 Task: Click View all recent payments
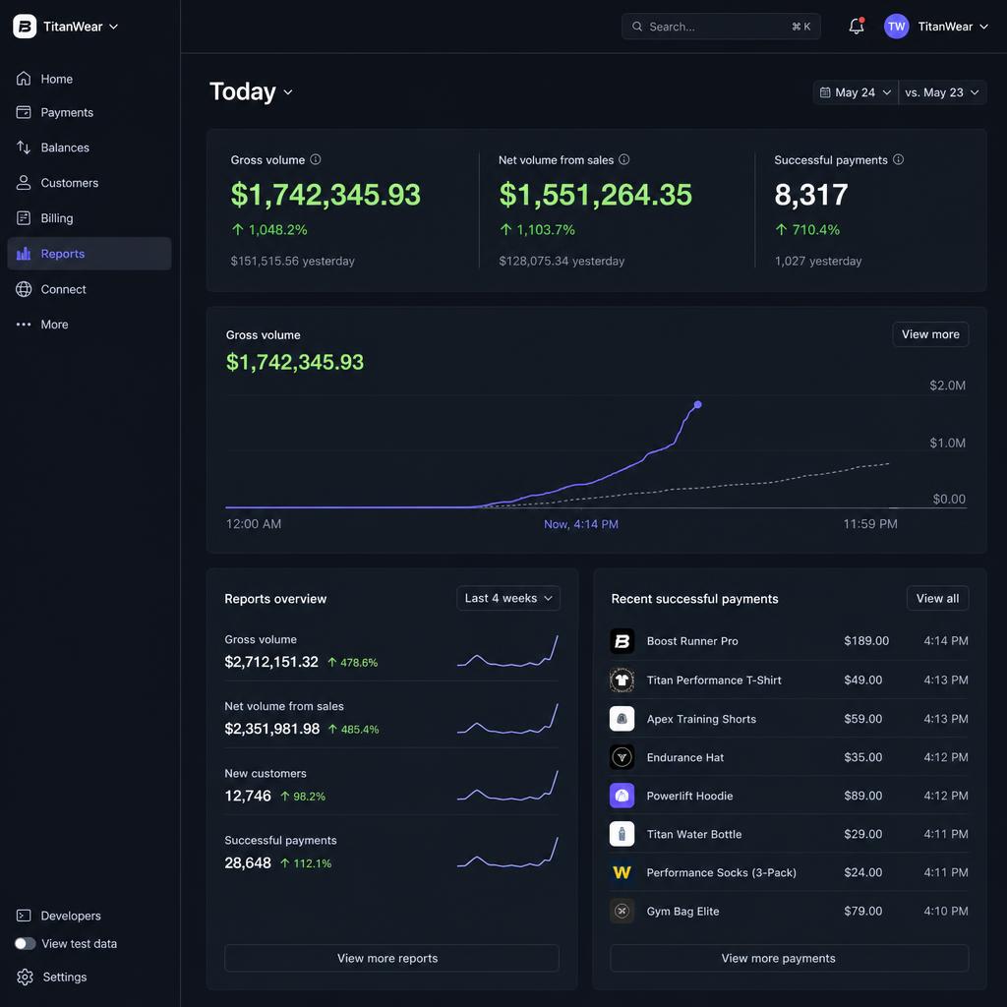[x=937, y=598]
